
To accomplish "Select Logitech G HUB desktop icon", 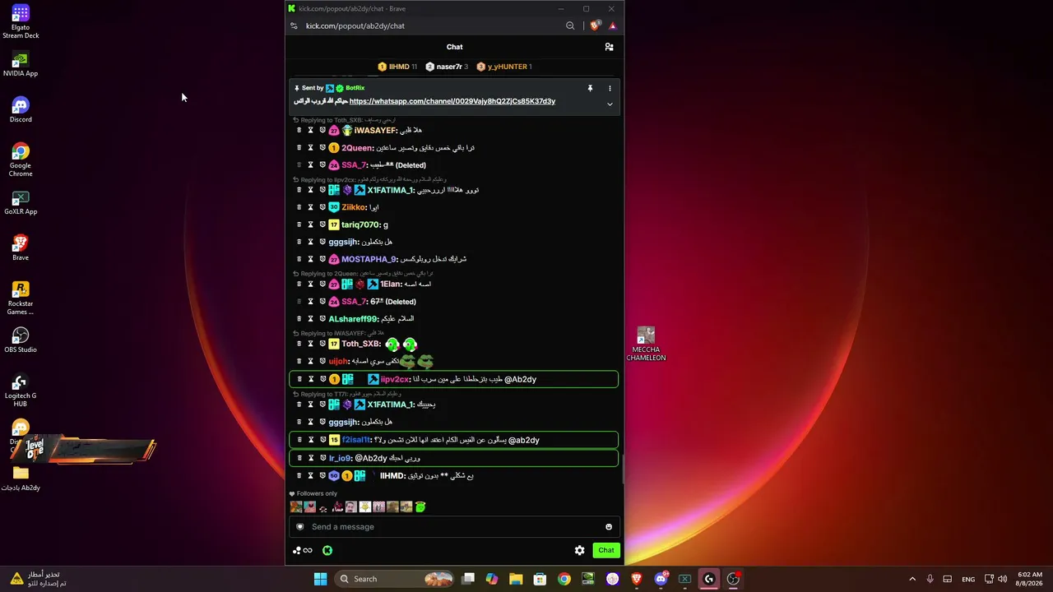I will [21, 391].
